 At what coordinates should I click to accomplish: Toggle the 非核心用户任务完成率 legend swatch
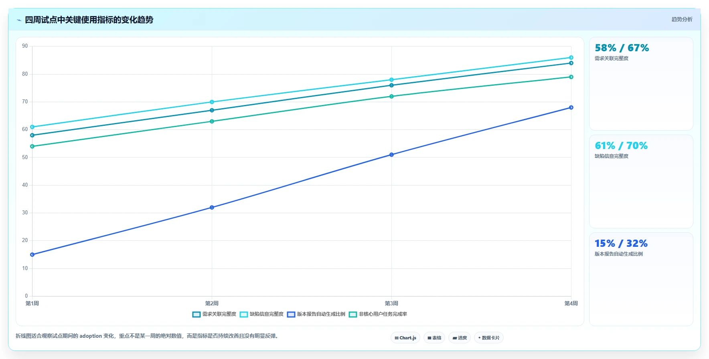click(x=353, y=315)
